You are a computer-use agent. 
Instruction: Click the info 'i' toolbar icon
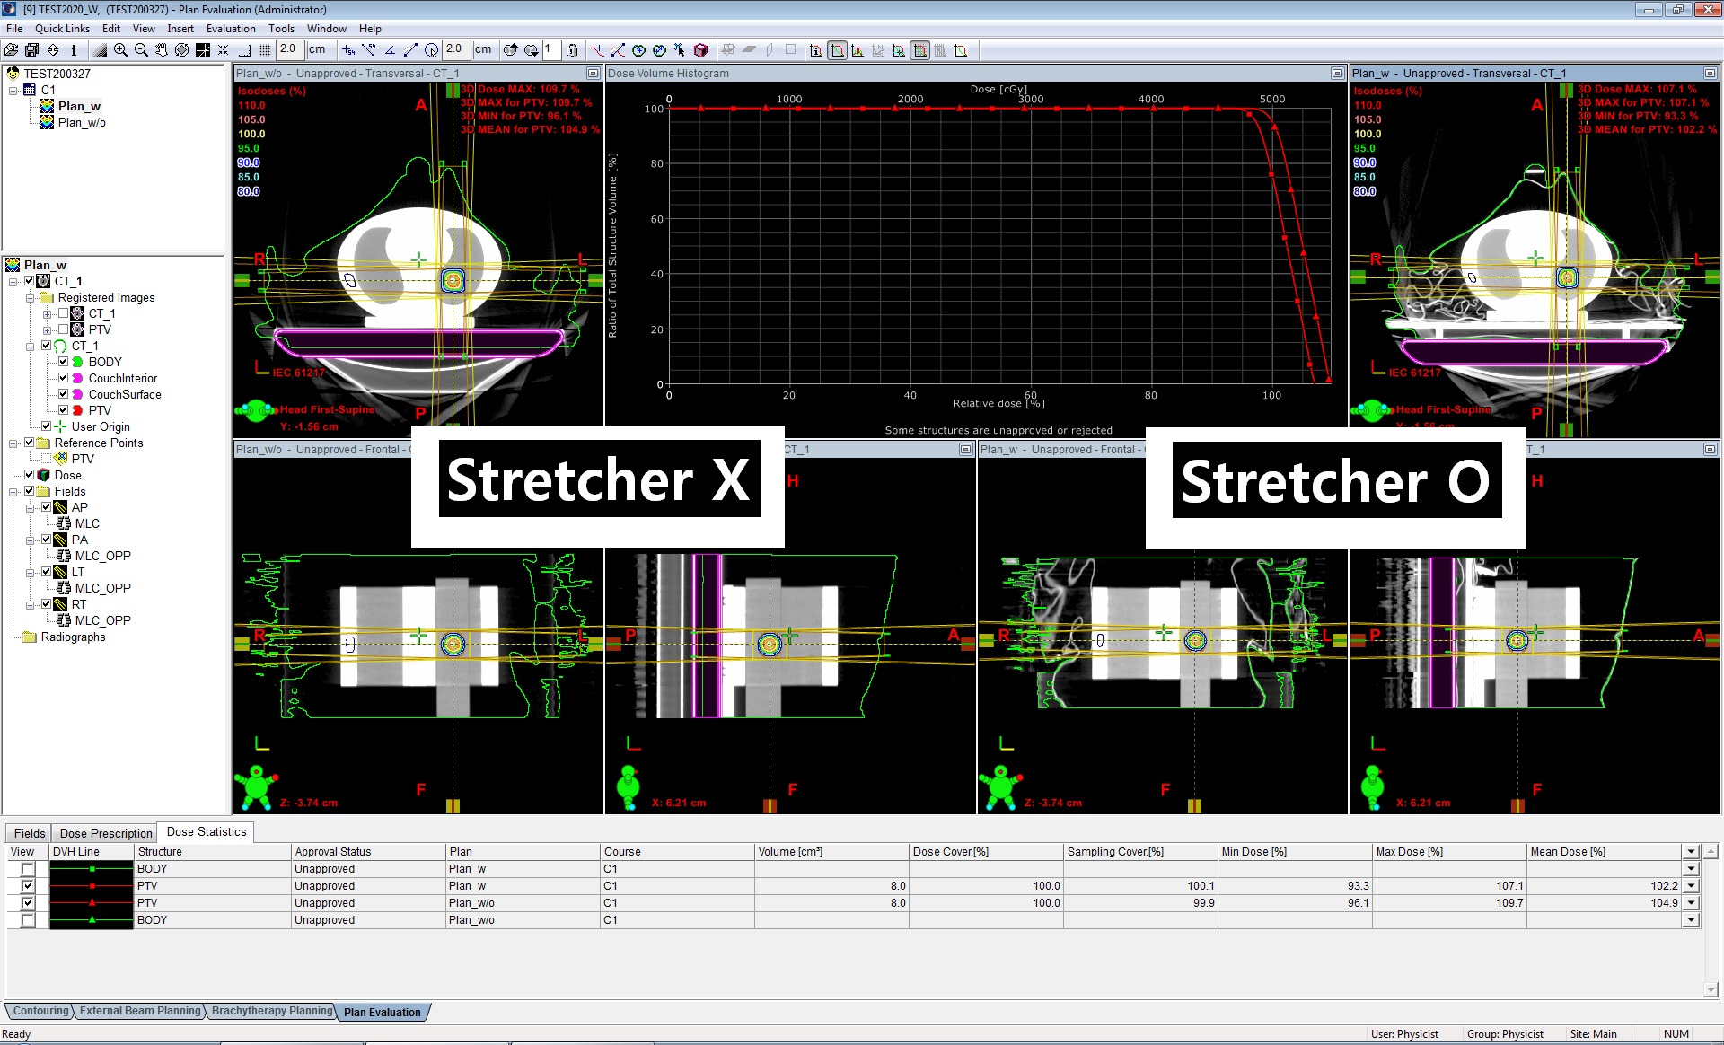[74, 50]
